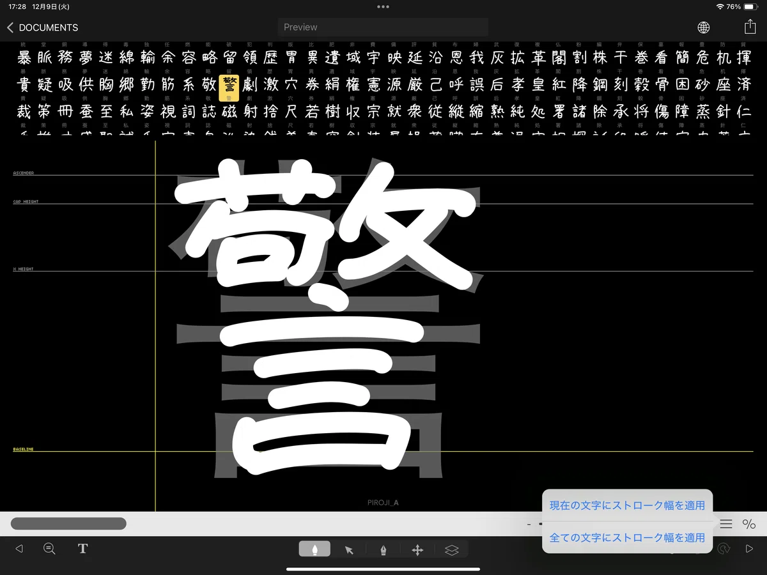The width and height of the screenshot is (767, 575).
Task: Select glyph 磁 in glyph strip
Action: click(x=229, y=112)
